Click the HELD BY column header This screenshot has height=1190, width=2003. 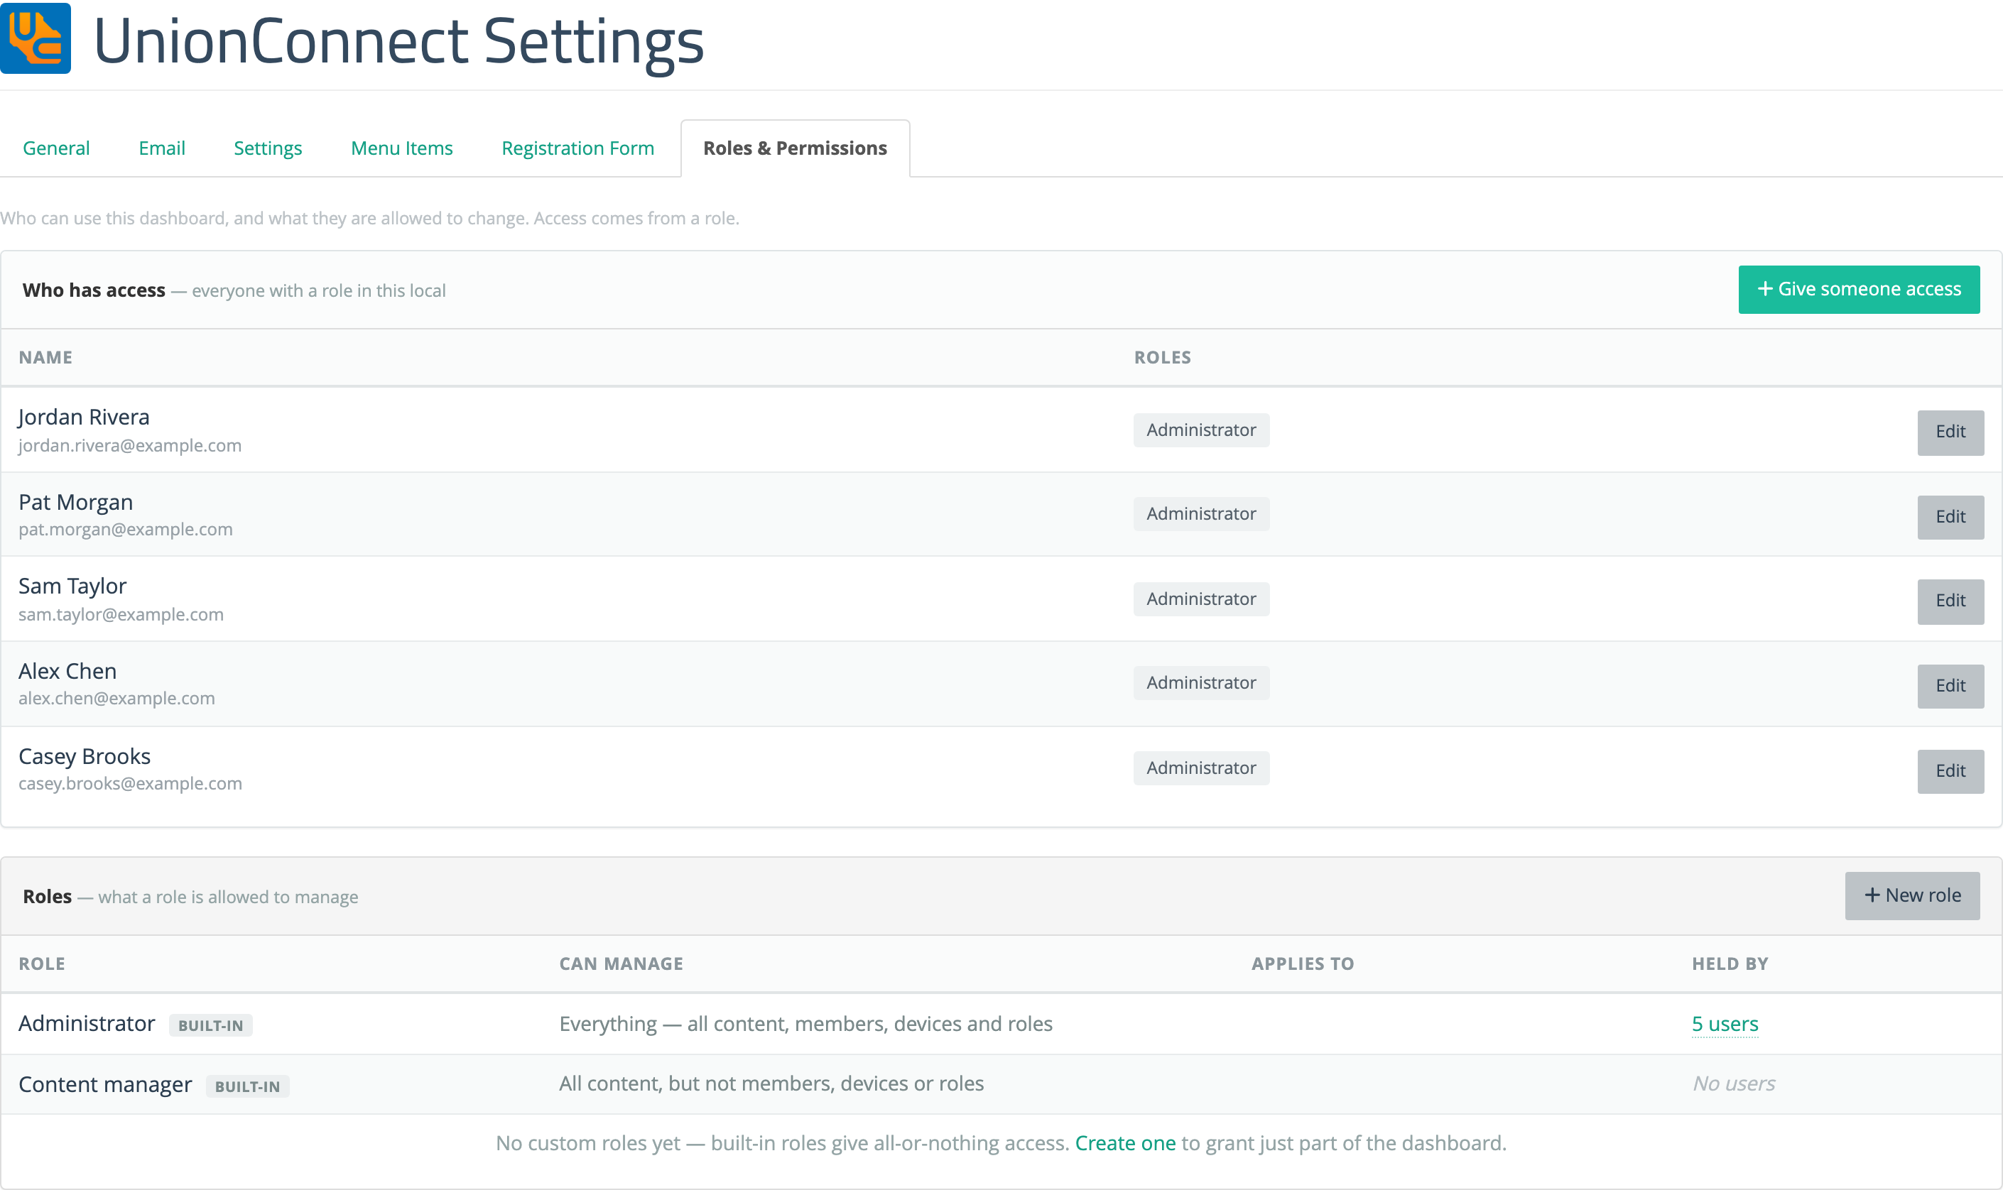coord(1730,964)
